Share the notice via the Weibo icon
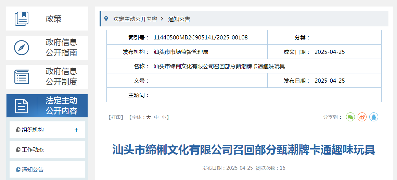397x180 pixels. tap(362, 117)
